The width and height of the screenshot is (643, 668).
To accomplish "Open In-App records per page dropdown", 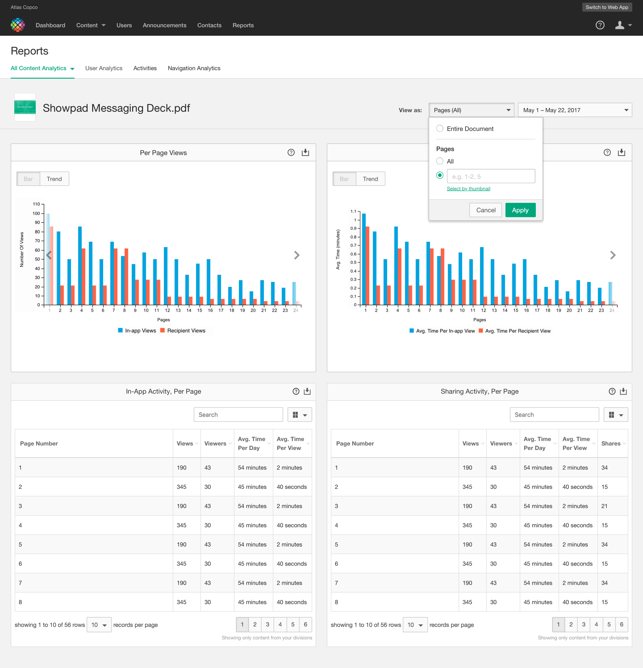I will 99,625.
